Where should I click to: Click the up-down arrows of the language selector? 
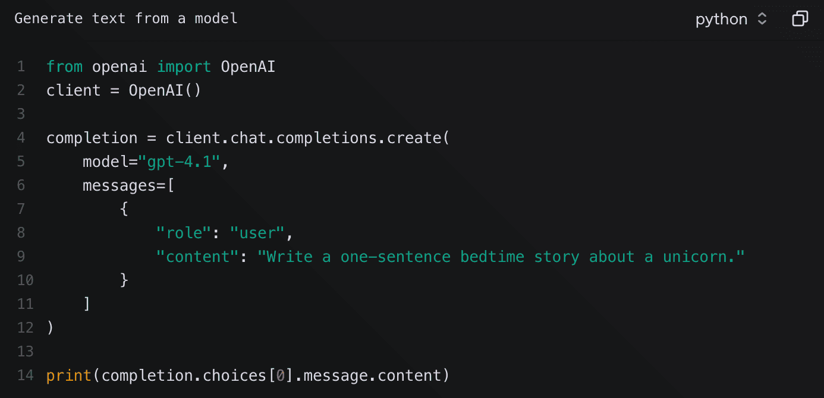(x=763, y=18)
